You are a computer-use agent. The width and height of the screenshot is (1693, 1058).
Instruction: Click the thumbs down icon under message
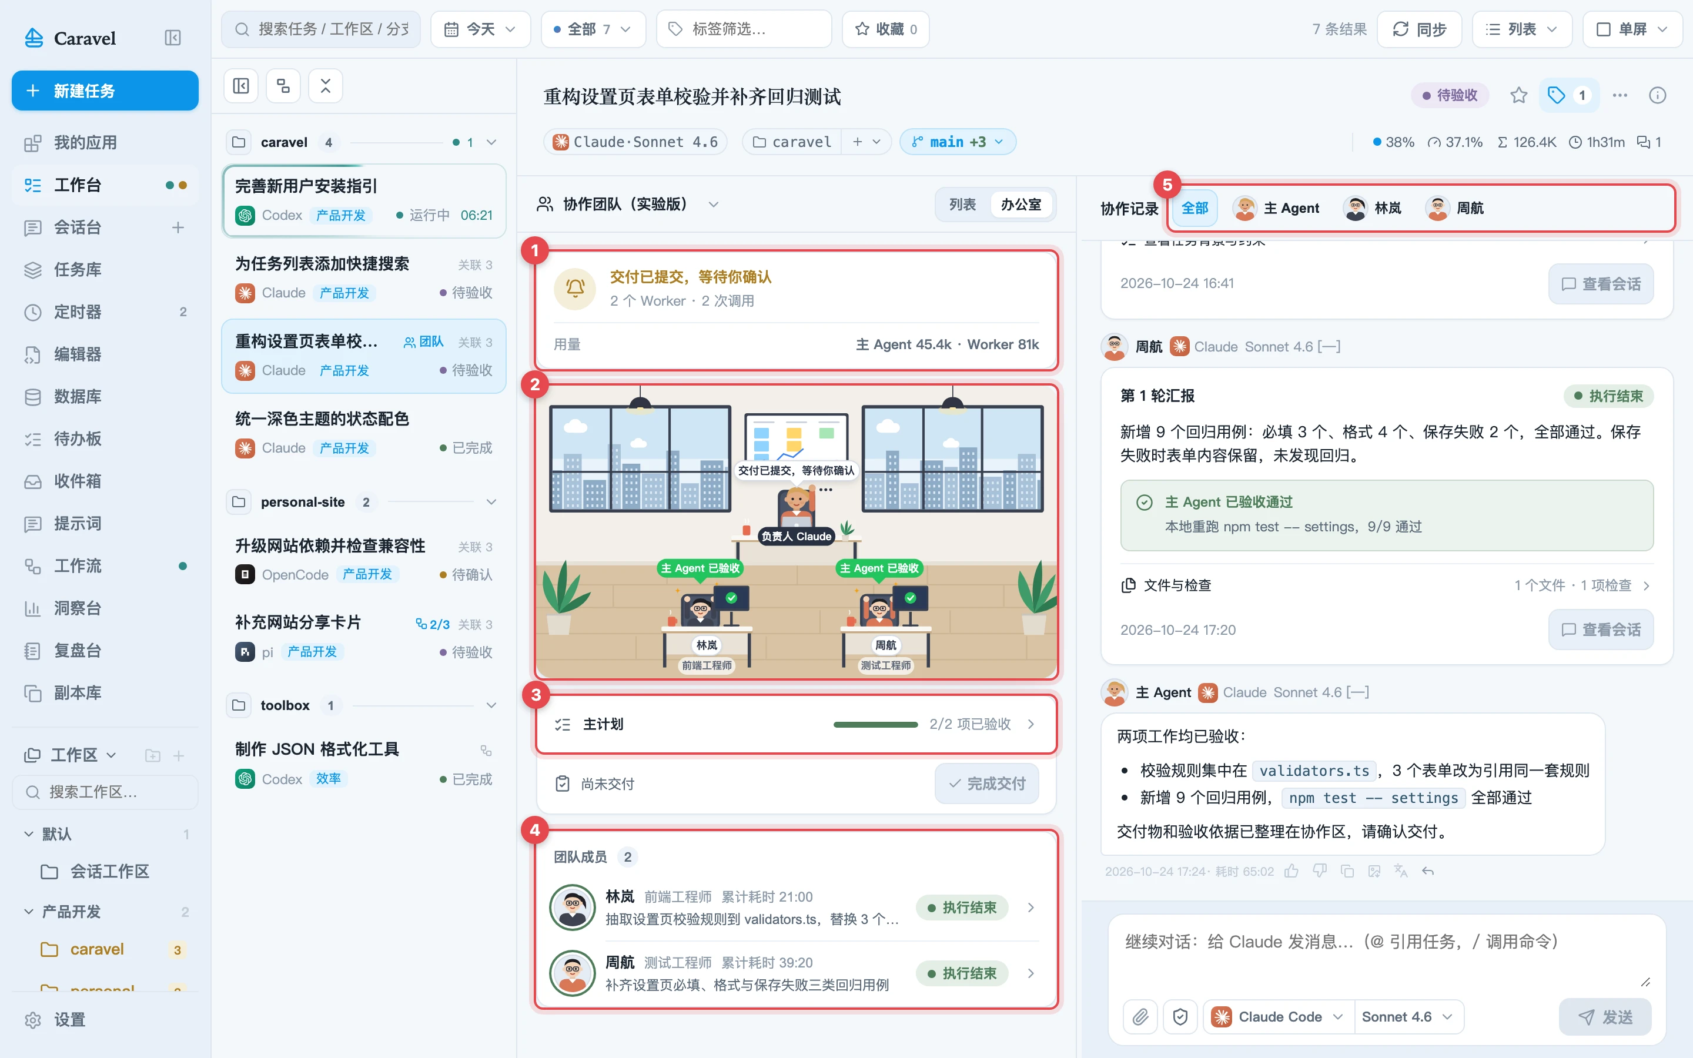1319,871
